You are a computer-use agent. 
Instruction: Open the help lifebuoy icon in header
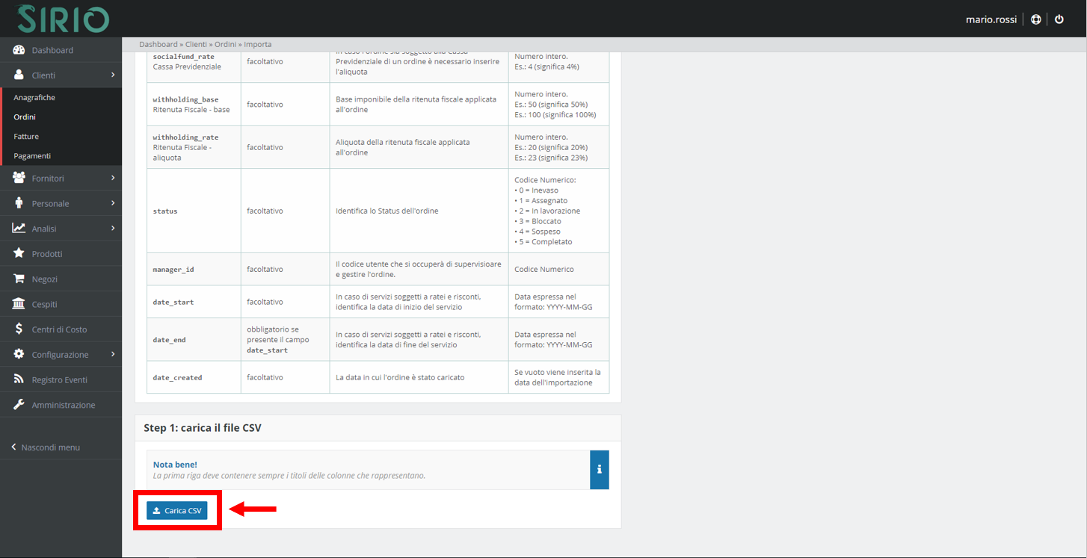pyautogui.click(x=1035, y=19)
